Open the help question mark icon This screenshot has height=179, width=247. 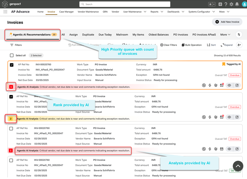point(226,4)
